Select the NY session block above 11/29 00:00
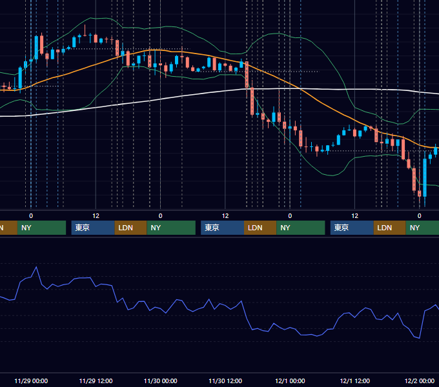Image resolution: width=439 pixels, height=387 pixels. tap(41, 228)
